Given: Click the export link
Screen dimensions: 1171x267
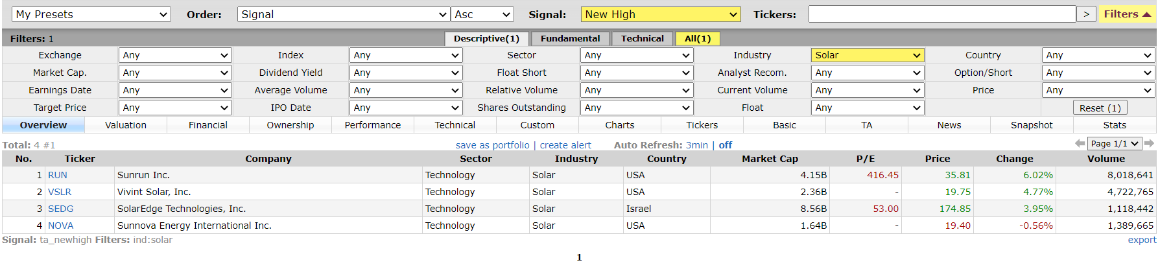Looking at the screenshot, I should pos(1142,240).
